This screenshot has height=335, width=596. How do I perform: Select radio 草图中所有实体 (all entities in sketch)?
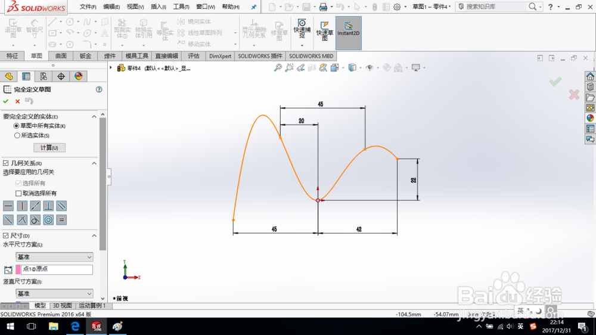[x=16, y=126]
